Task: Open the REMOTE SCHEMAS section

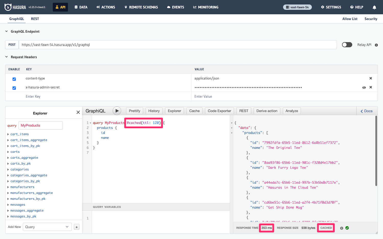Action: coord(141,7)
